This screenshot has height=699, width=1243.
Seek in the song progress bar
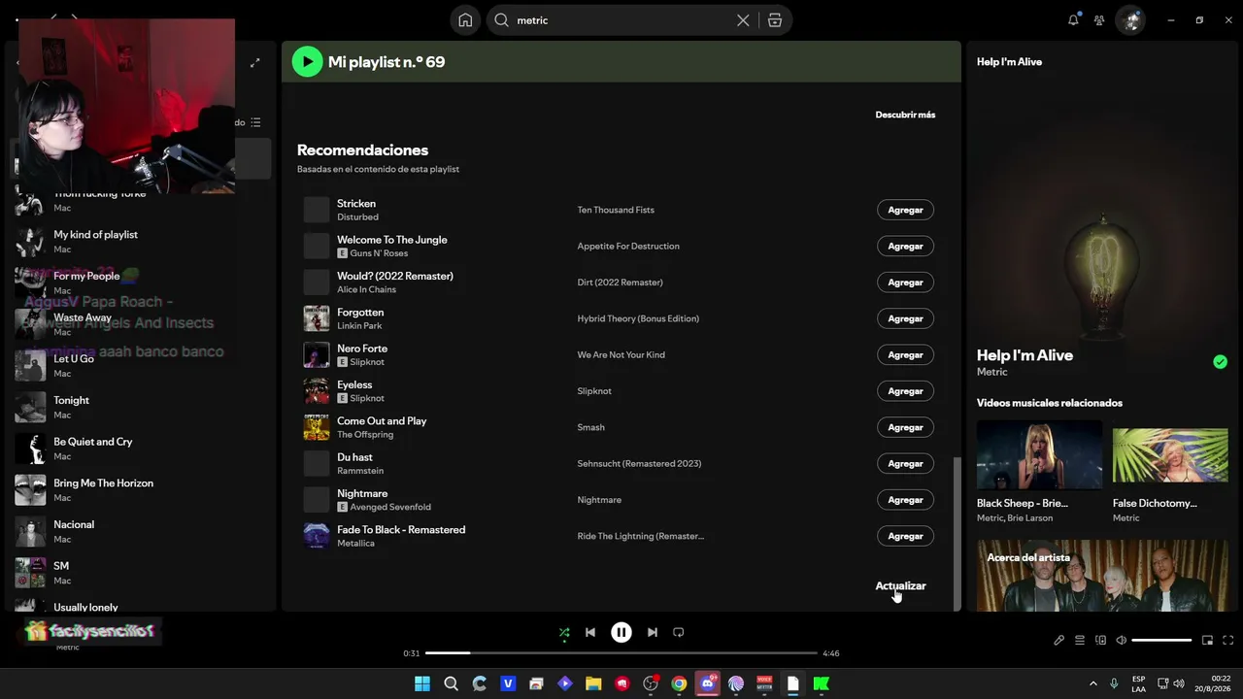pyautogui.click(x=621, y=653)
